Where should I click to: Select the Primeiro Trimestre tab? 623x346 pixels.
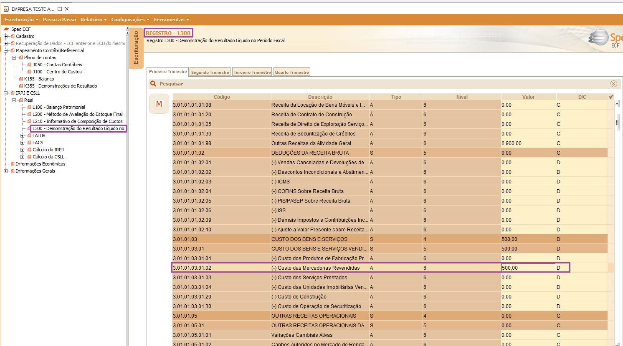(x=168, y=72)
